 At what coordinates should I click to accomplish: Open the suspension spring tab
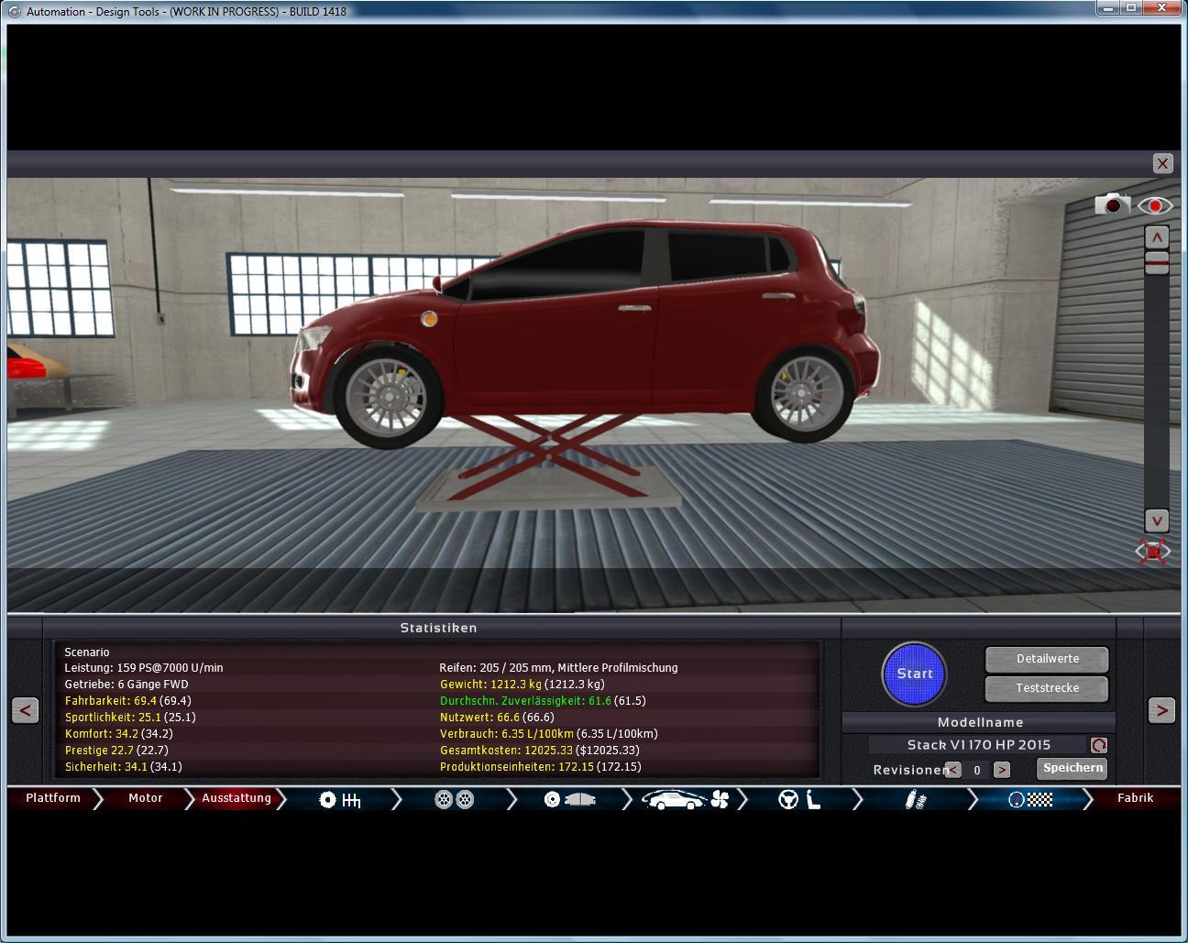(914, 800)
